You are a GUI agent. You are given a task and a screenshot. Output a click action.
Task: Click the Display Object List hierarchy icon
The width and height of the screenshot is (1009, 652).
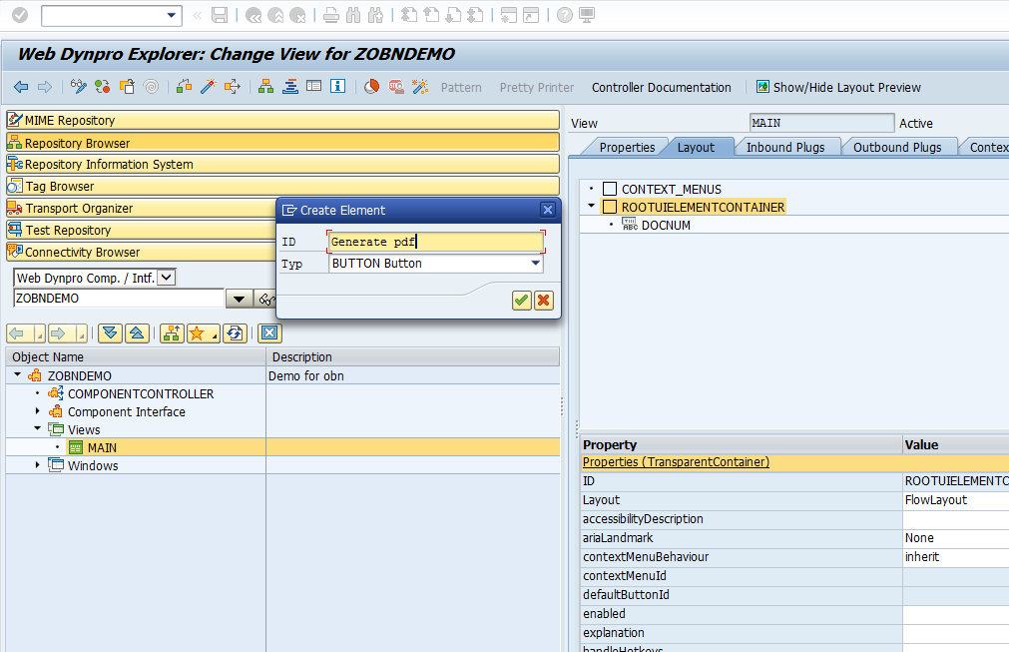tap(265, 87)
